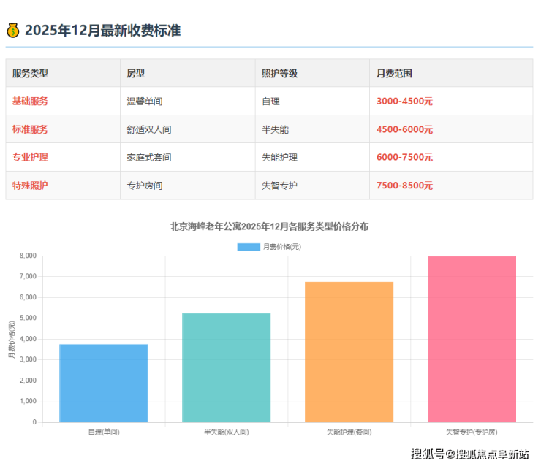Click the 2025年12月最新收费标准 heading
The height and width of the screenshot is (466, 541).
[102, 31]
